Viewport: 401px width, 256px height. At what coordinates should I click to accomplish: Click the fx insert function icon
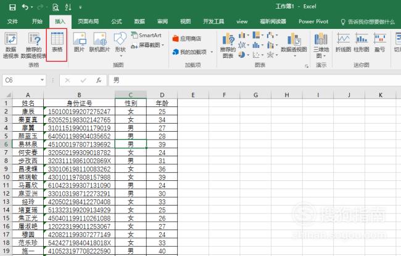coord(99,81)
